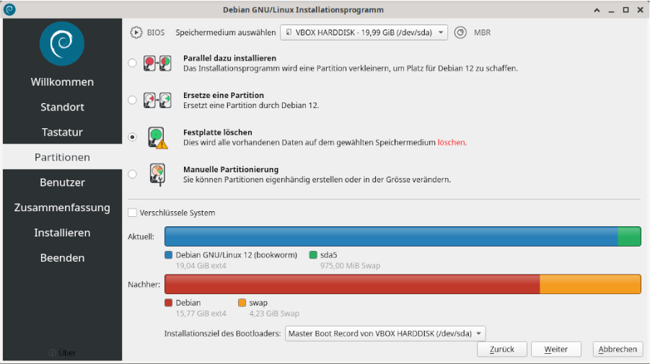The image size is (650, 364).
Task: Click the '19,04 GiB ext4' size label
Action: (201, 265)
